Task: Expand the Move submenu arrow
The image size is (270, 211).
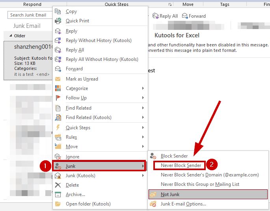Action: coord(143,147)
